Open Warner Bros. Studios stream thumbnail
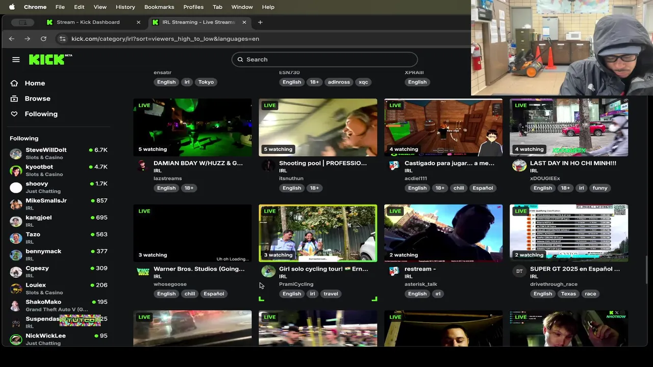653x367 pixels. 192,233
